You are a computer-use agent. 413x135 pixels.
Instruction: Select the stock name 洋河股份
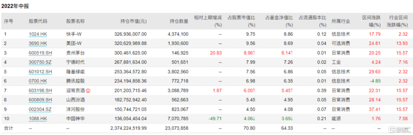(x=76, y=110)
